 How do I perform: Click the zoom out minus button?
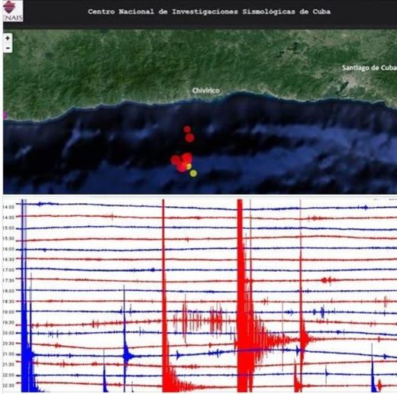click(x=8, y=48)
